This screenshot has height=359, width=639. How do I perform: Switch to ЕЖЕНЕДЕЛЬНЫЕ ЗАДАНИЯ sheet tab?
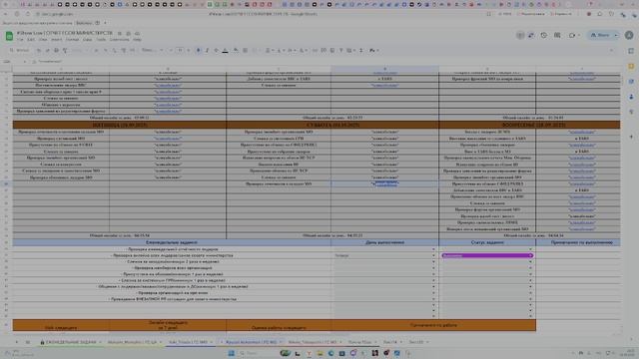[71, 342]
